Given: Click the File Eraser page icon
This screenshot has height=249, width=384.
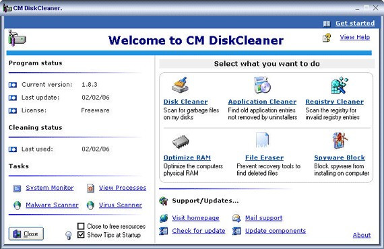Looking at the screenshot, I should (262, 140).
